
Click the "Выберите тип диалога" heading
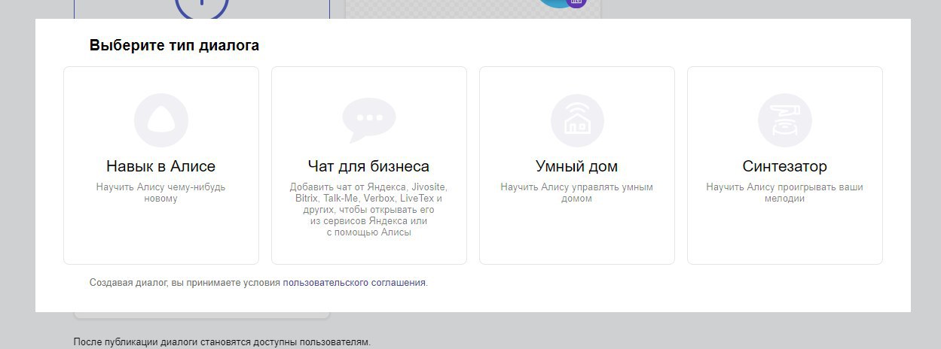pyautogui.click(x=174, y=45)
